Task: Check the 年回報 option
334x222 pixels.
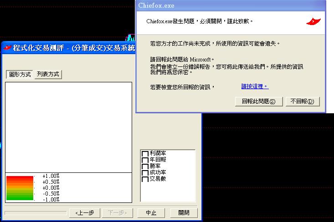Action: 145,160
